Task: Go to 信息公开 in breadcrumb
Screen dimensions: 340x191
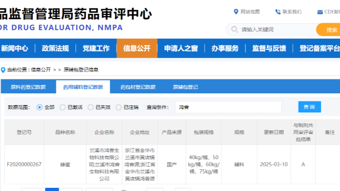Action: [x=41, y=70]
